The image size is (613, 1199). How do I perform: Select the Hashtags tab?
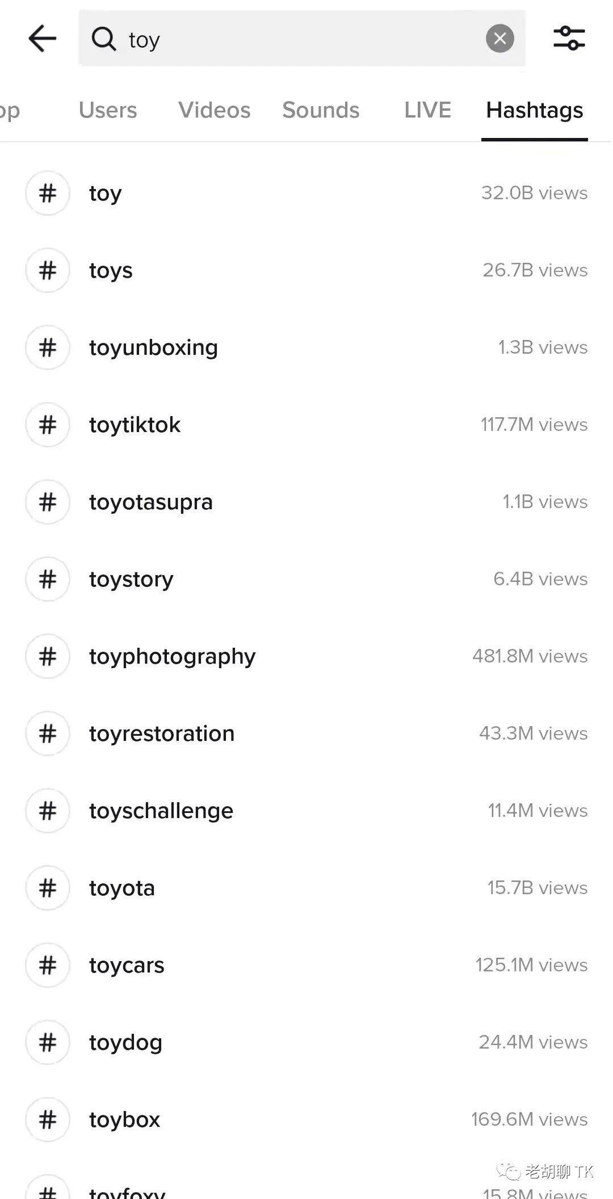pos(534,110)
